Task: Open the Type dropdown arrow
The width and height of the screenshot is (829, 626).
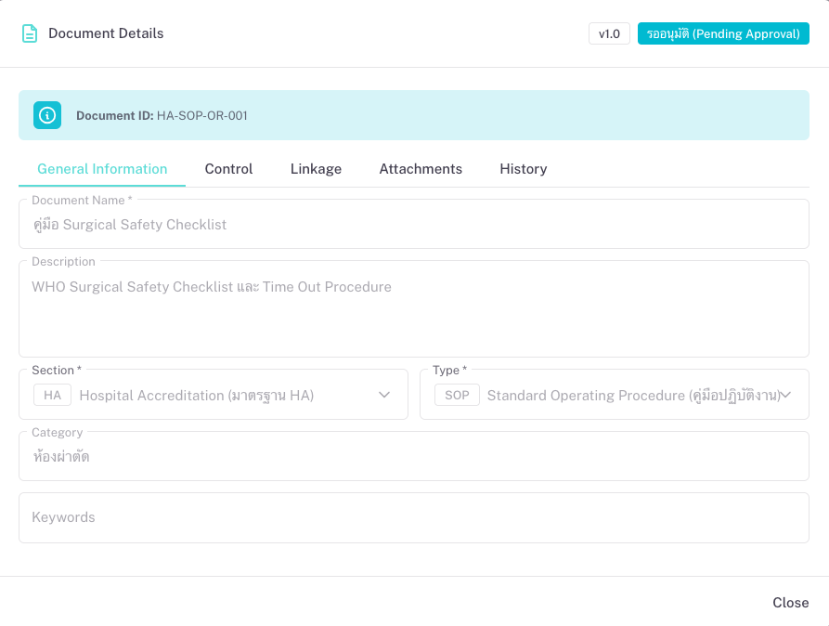Action: coord(785,395)
